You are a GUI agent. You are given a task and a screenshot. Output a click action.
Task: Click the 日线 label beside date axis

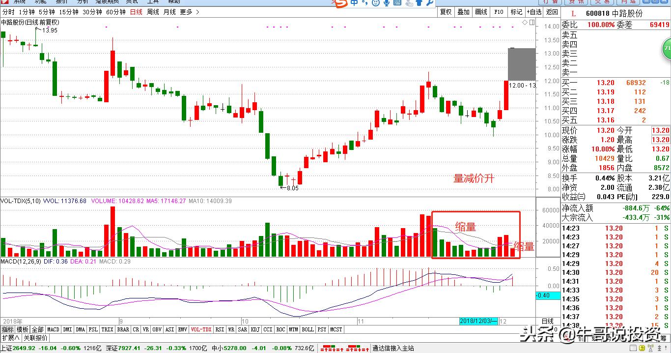coord(547,321)
